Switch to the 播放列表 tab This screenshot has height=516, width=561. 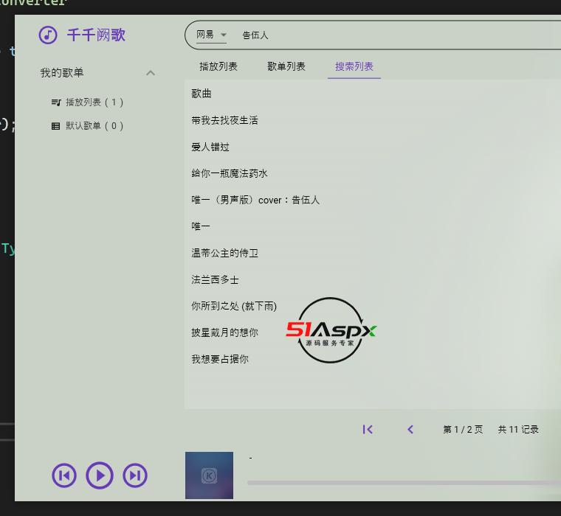[218, 66]
